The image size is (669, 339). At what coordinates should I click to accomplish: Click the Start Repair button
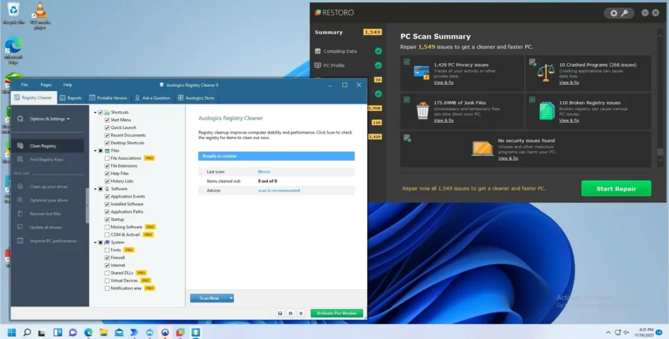615,188
